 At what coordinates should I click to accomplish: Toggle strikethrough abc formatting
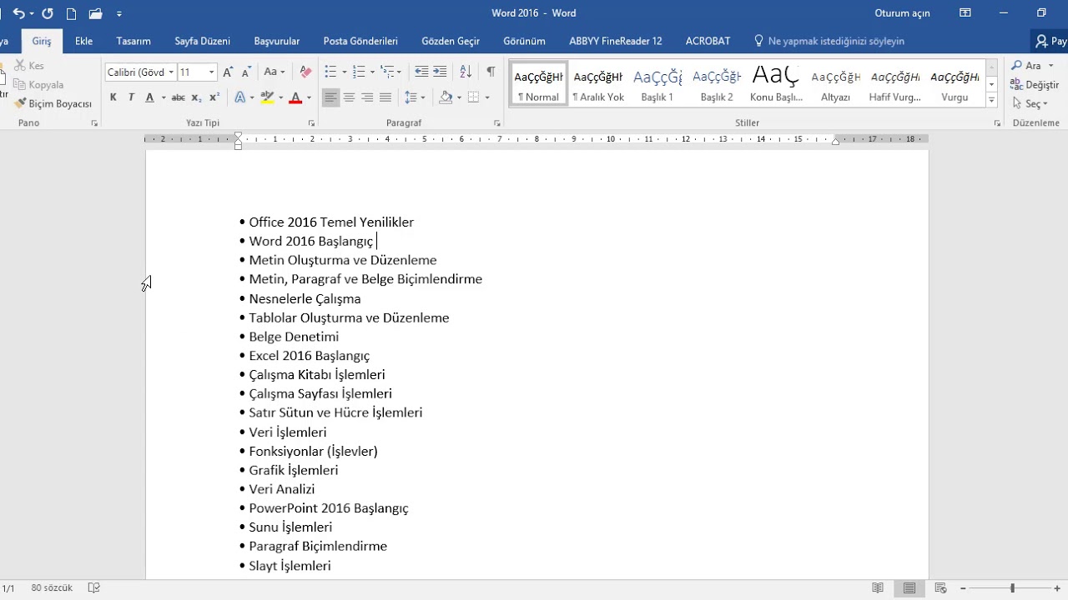(x=178, y=97)
